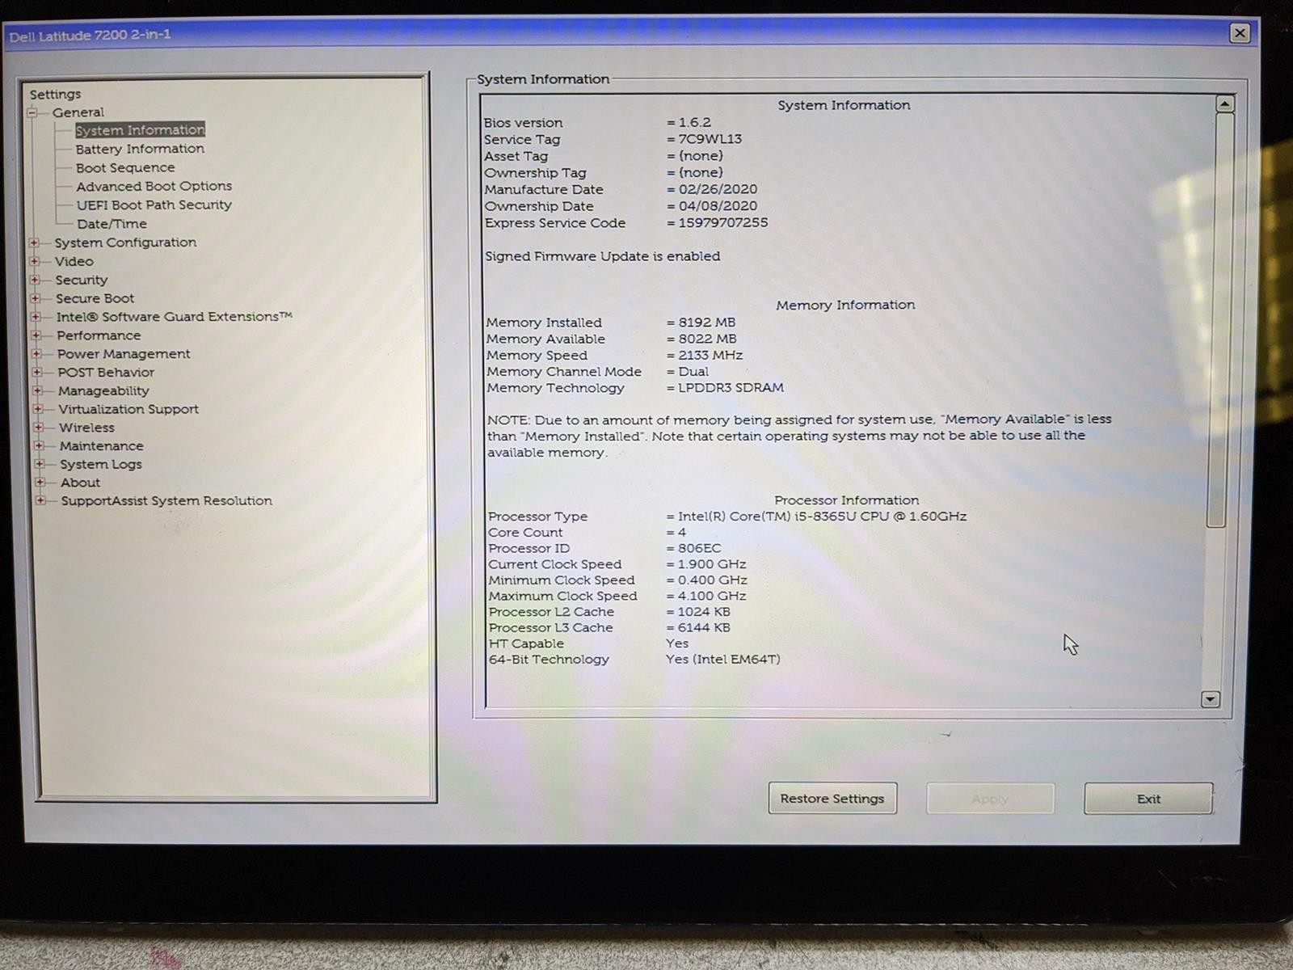Viewport: 1293px width, 970px height.
Task: Open Boot Sequence settings
Action: click(125, 167)
